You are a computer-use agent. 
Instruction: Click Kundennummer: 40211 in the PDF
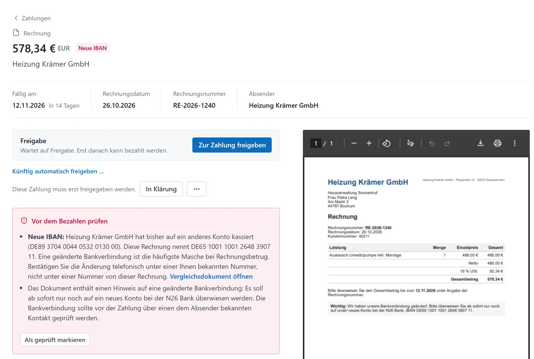click(349, 236)
